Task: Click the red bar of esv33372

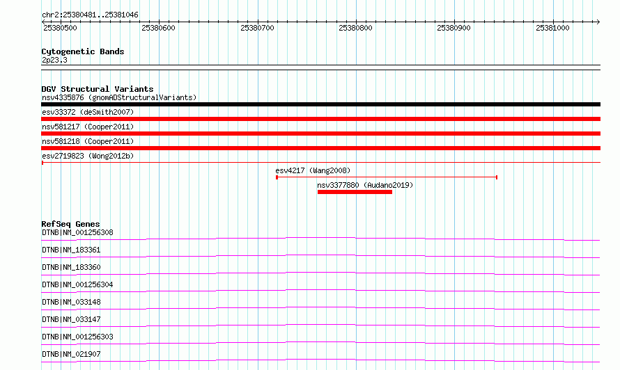Action: click(320, 119)
